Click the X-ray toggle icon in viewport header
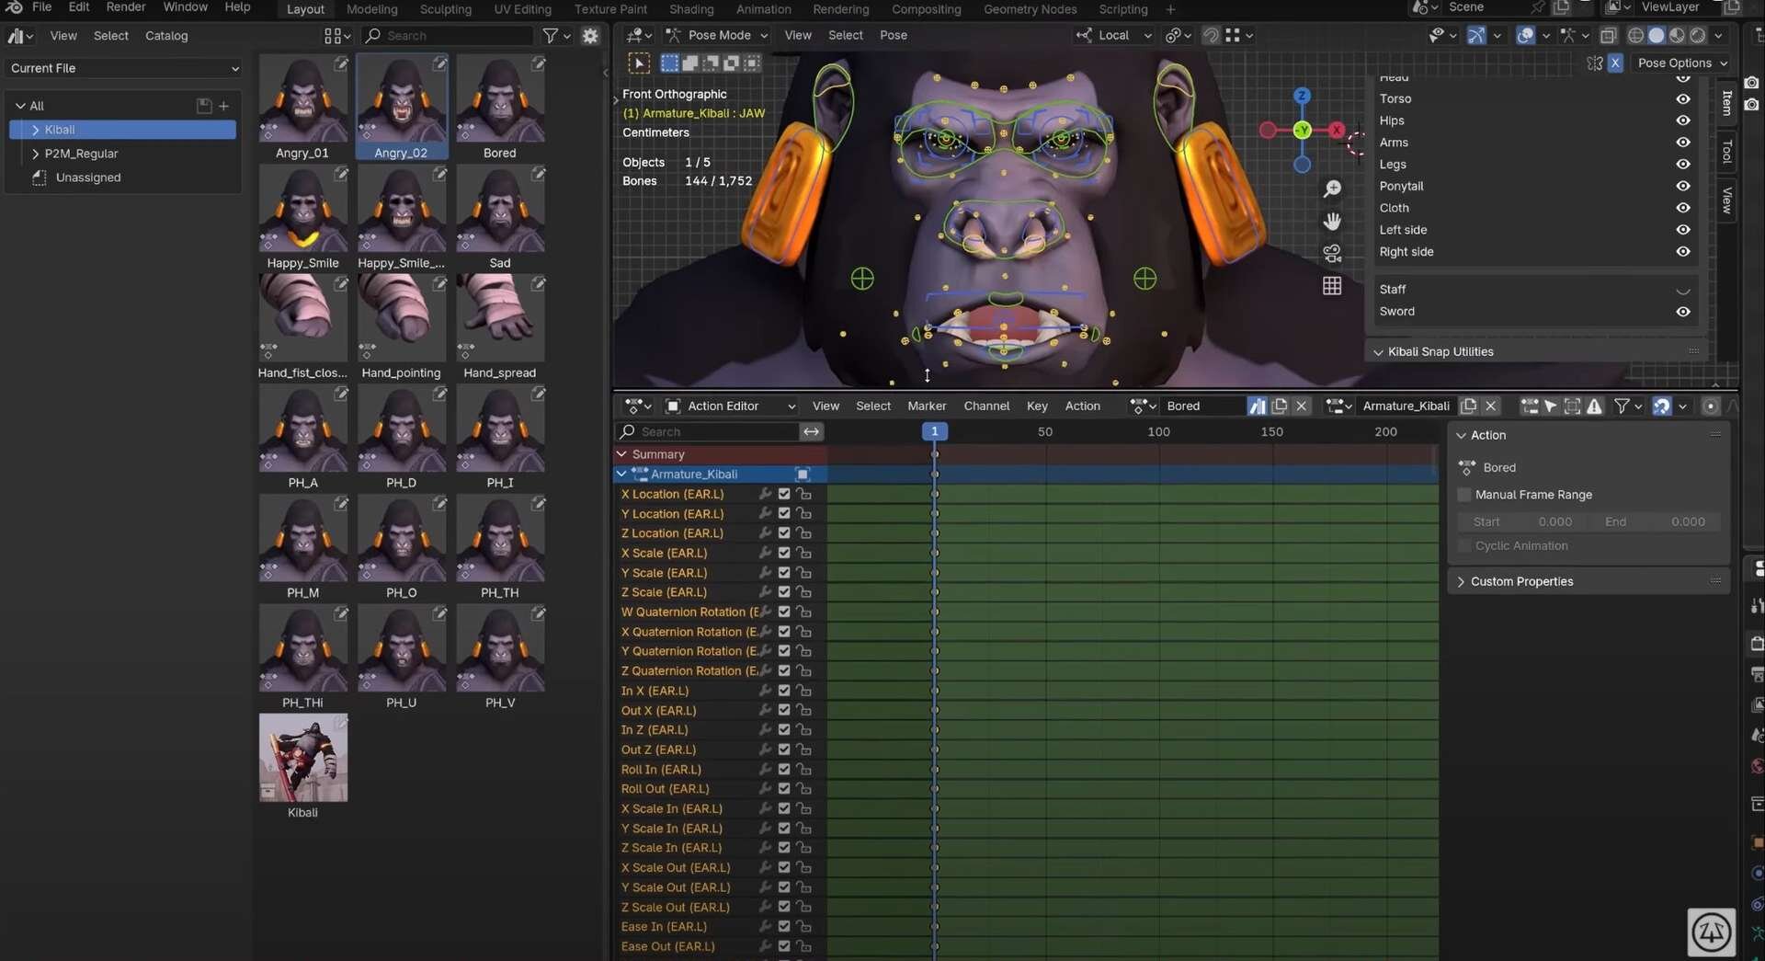 click(x=1608, y=36)
